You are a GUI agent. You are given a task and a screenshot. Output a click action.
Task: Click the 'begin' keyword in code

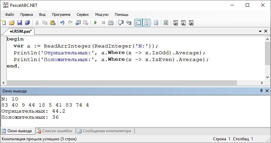15,39
